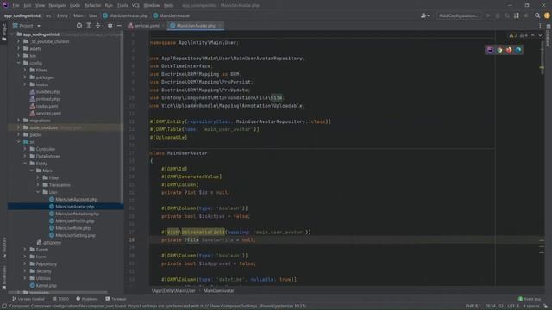Open the Project view dropdown
The width and height of the screenshot is (552, 310).
click(x=27, y=26)
